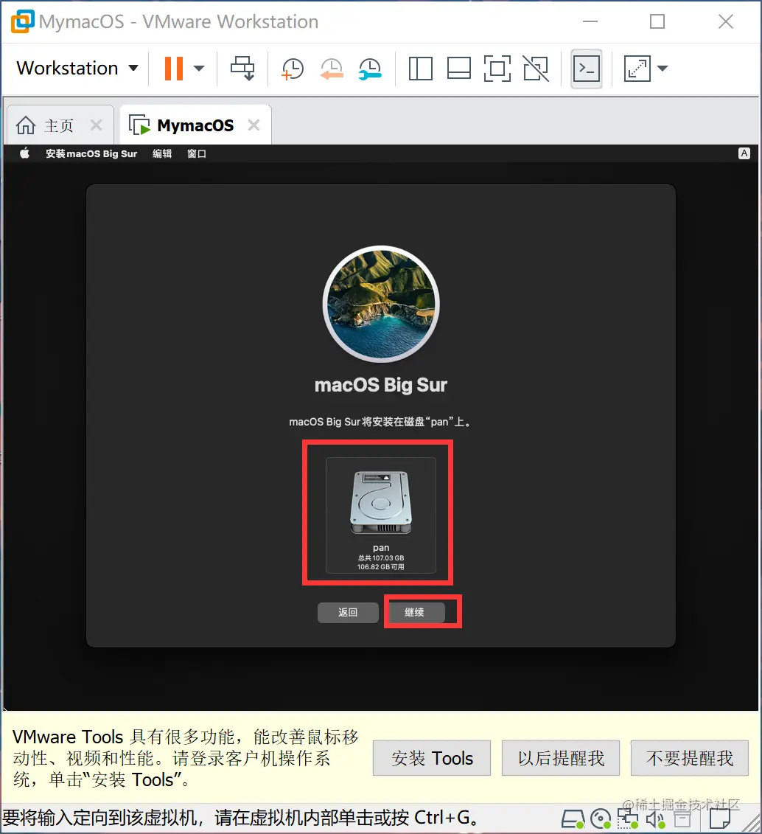Open the 编辑 menu
762x834 pixels.
click(x=162, y=153)
